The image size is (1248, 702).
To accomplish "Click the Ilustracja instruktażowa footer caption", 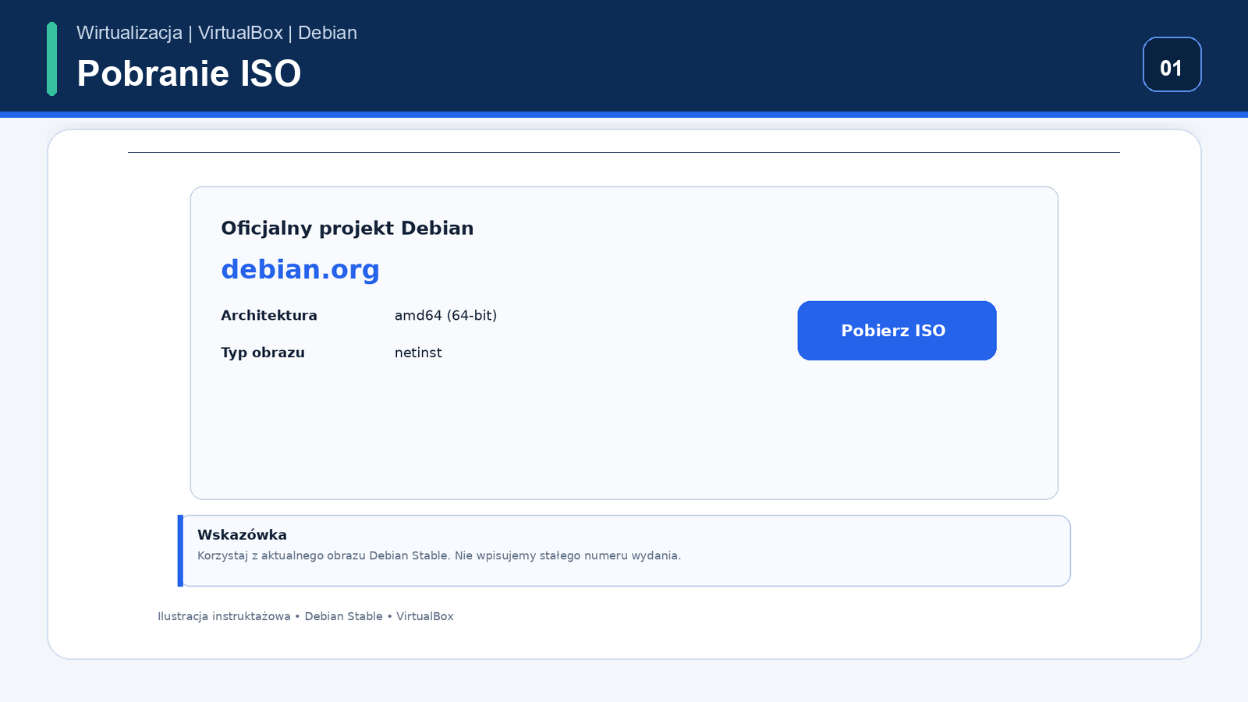I will click(306, 616).
